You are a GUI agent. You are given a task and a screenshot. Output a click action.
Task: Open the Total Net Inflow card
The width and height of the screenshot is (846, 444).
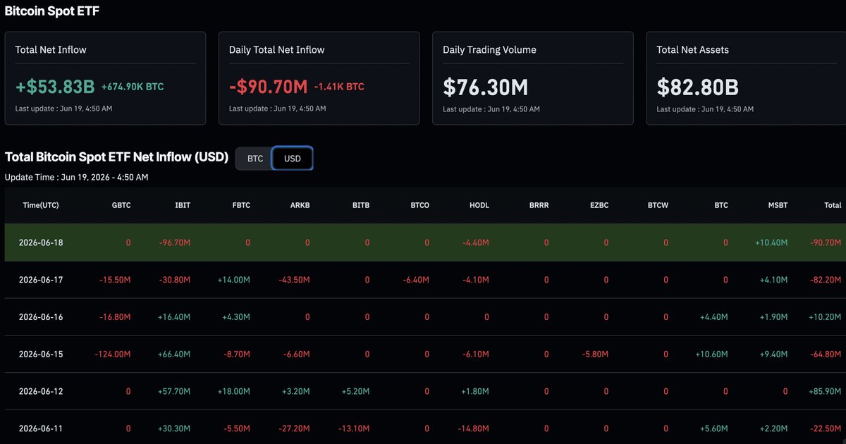pos(105,78)
